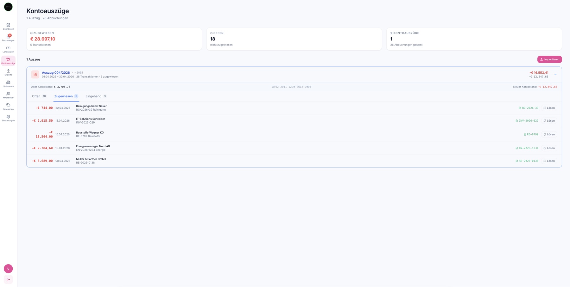Open linked invoice RE-8799
Screen dimensions: 570x287
pos(531,135)
